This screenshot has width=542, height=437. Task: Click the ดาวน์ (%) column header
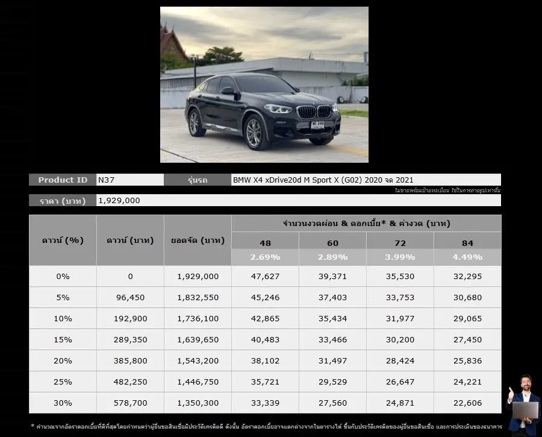coord(63,240)
